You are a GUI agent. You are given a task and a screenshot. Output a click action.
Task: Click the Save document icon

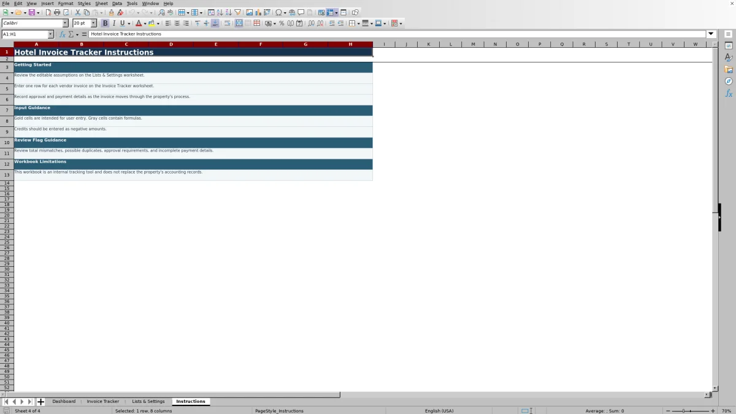(31, 12)
